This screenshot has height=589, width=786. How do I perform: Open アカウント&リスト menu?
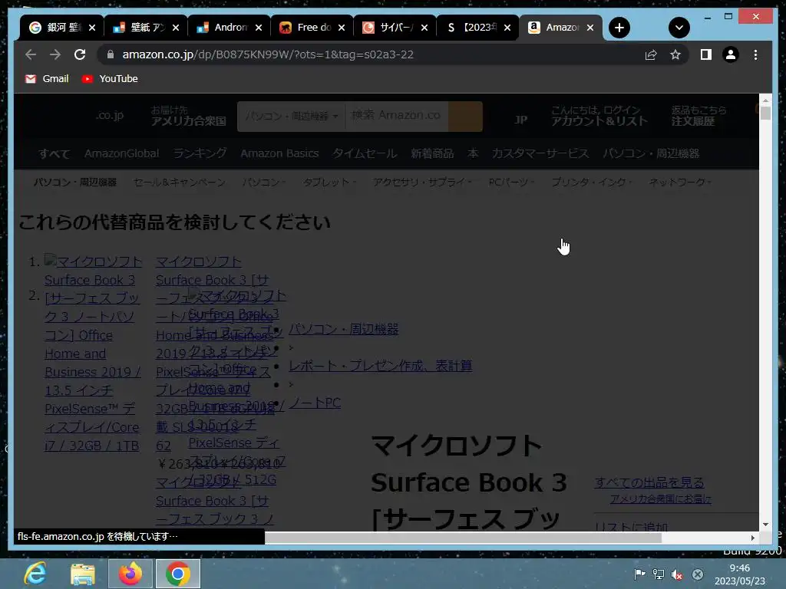[599, 117]
